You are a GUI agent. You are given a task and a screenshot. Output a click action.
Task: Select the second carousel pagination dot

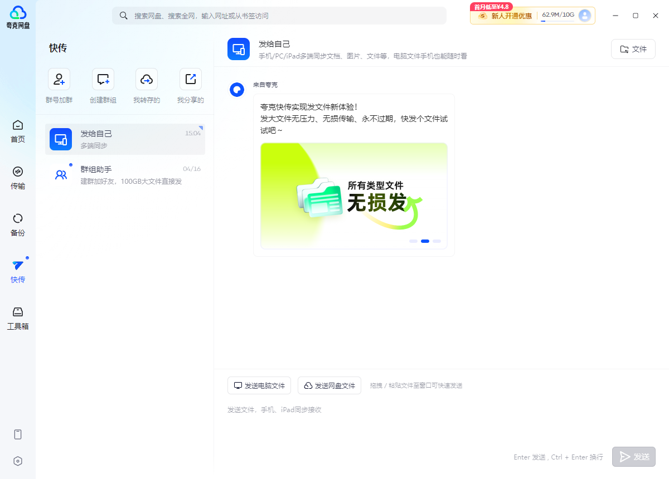tap(425, 241)
